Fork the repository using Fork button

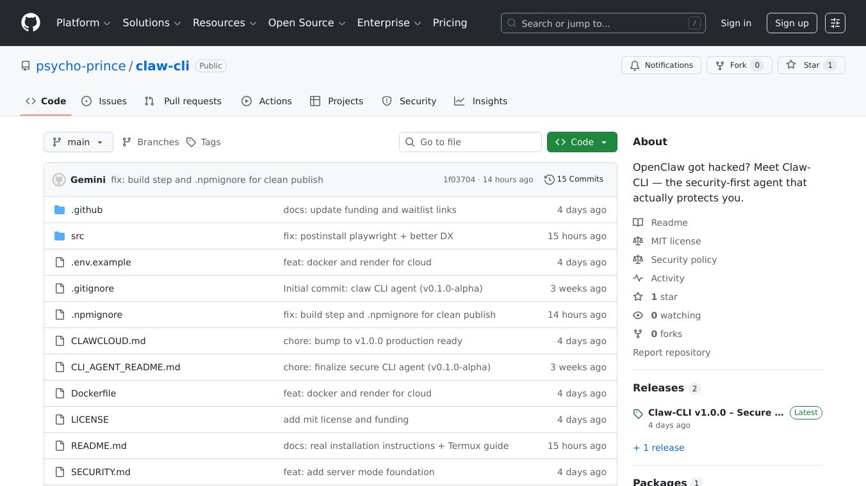[x=739, y=65]
